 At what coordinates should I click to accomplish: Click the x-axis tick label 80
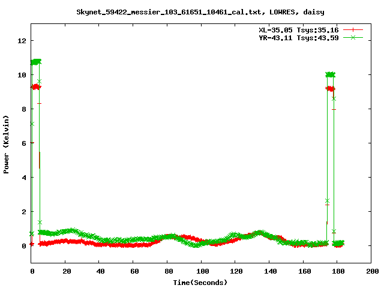tap(169, 271)
